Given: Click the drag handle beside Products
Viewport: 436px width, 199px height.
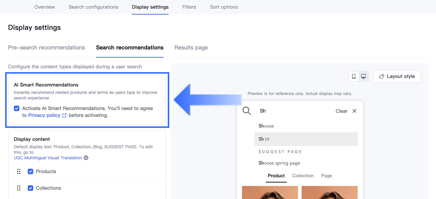Looking at the screenshot, I should click(x=19, y=171).
